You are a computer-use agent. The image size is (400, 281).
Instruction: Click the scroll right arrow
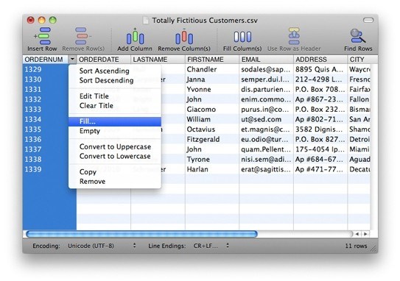[365, 234]
